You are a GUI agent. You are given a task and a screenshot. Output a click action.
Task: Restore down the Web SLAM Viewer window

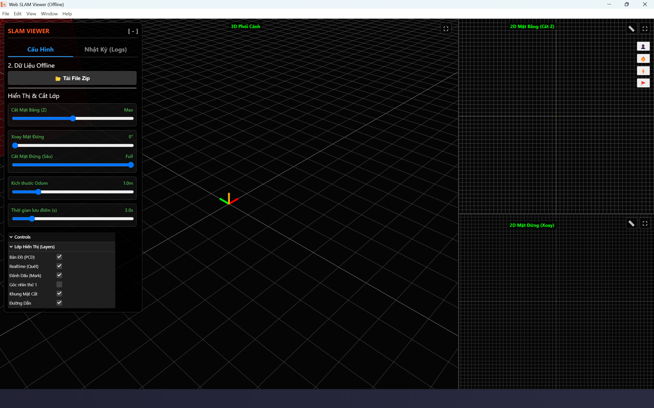[x=627, y=4]
